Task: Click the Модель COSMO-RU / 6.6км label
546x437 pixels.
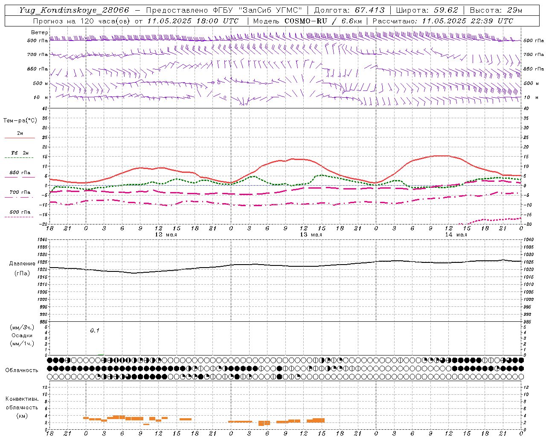Action: [307, 21]
